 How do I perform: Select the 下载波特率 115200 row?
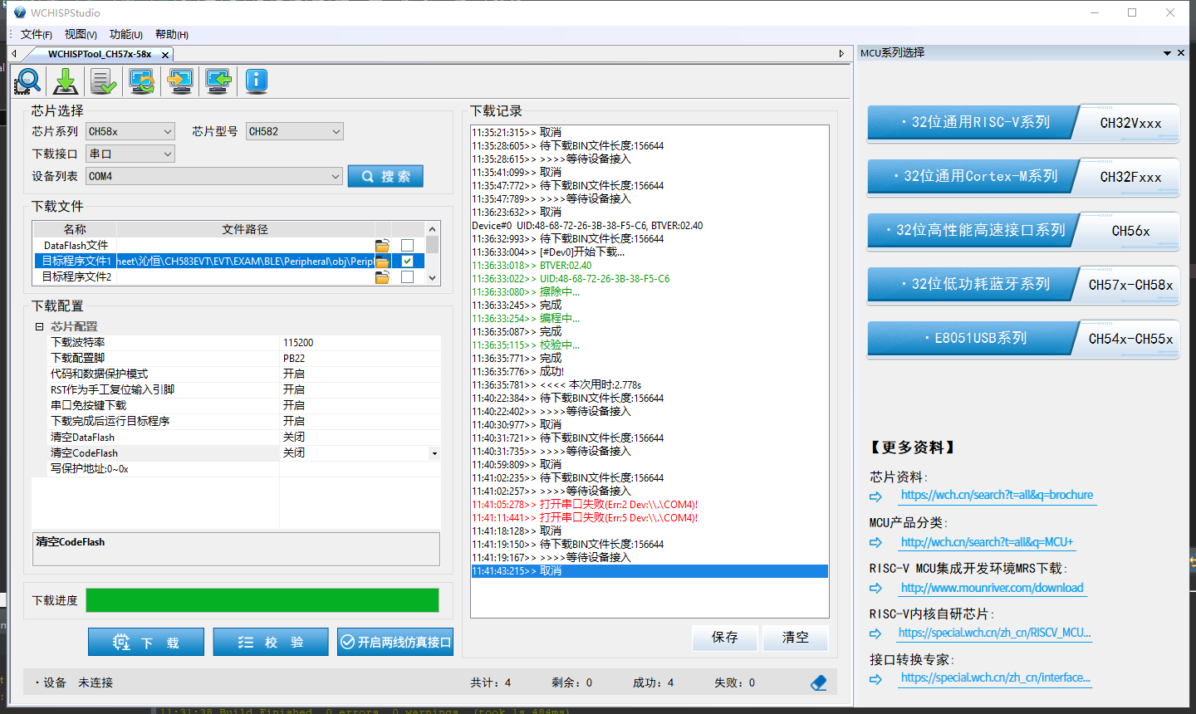(245, 343)
